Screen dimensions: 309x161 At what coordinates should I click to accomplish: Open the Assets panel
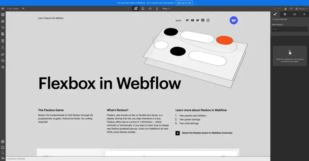[x=3, y=61]
